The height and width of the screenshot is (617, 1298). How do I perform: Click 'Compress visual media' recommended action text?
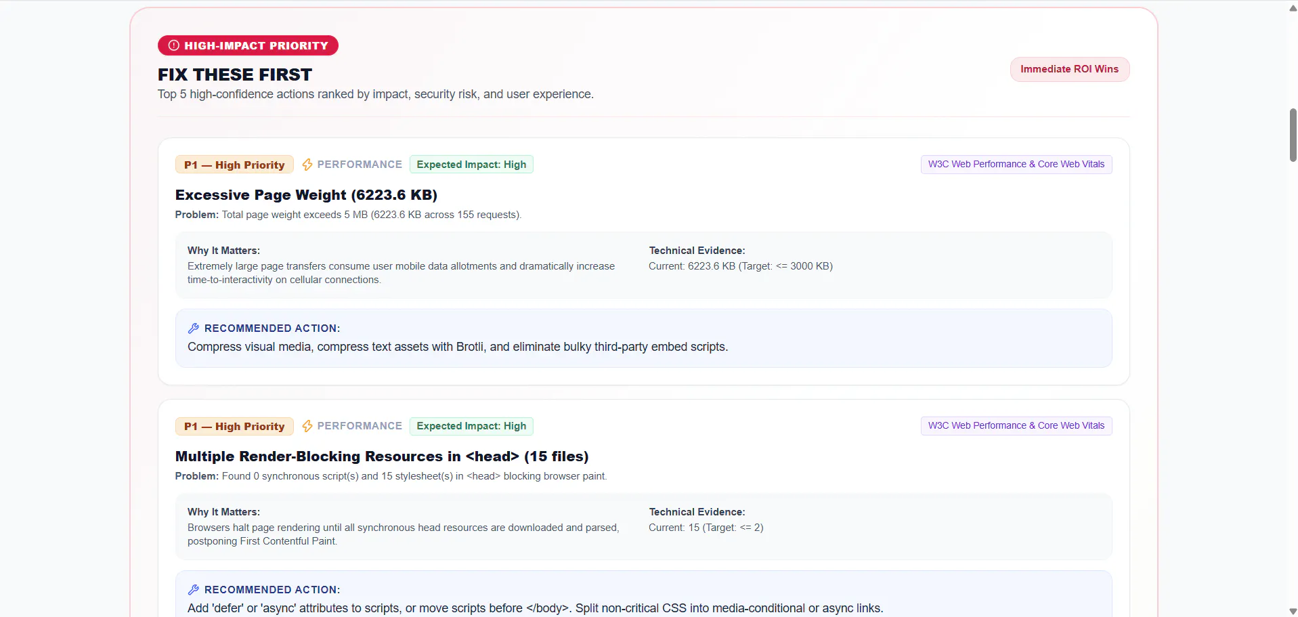pyautogui.click(x=458, y=347)
